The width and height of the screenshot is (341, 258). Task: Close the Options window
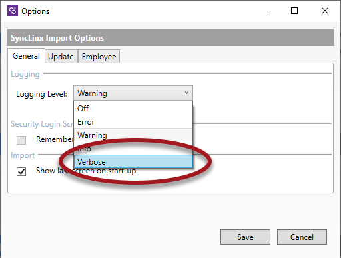point(325,11)
